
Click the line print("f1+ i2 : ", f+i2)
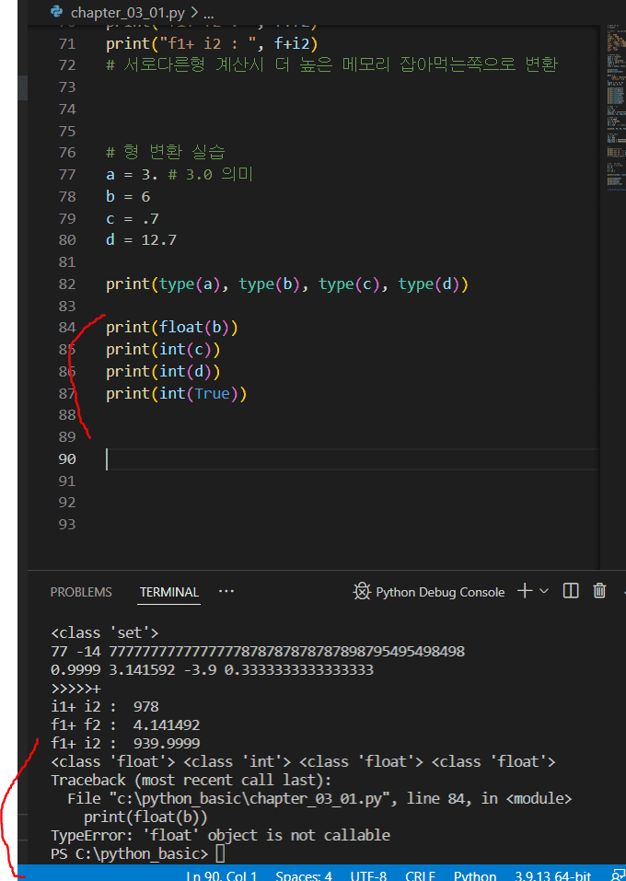coord(212,43)
